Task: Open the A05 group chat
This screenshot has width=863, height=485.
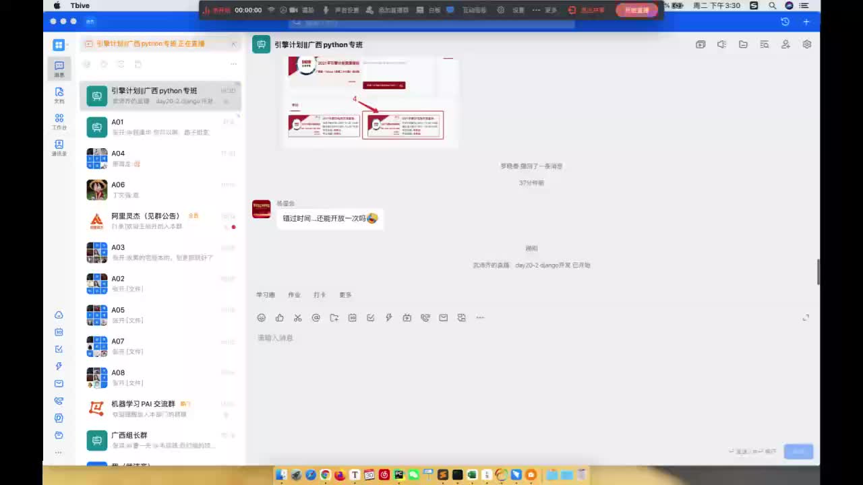Action: click(160, 315)
